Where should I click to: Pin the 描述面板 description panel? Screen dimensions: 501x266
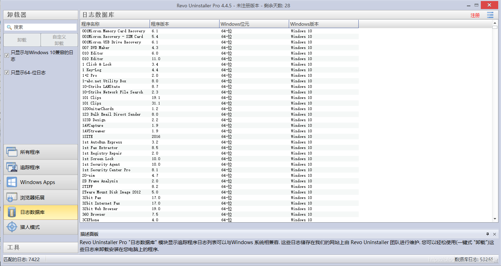click(x=488, y=234)
